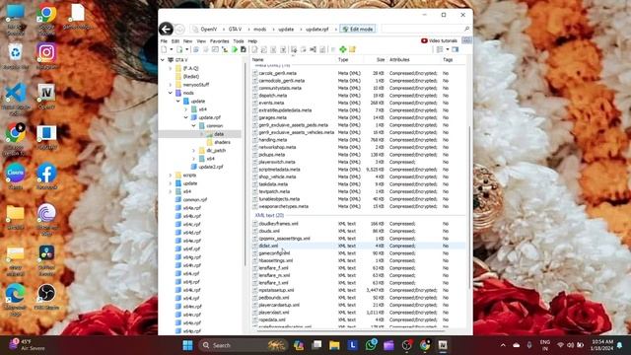Click the yellow folder toolbar icon

click(352, 49)
